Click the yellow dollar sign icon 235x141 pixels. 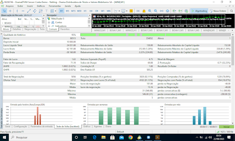point(131,11)
